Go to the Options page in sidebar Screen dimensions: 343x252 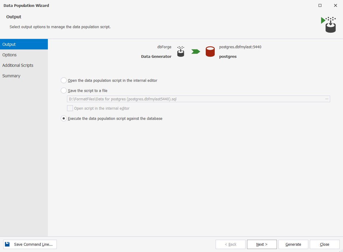pyautogui.click(x=24, y=55)
